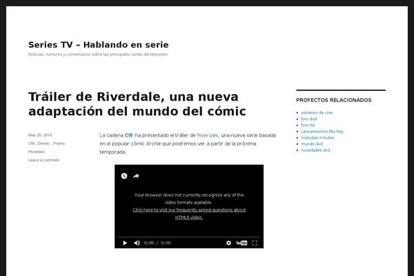Open foro hd sidebar link
Viewport: 414px width, 276px height.
click(308, 125)
